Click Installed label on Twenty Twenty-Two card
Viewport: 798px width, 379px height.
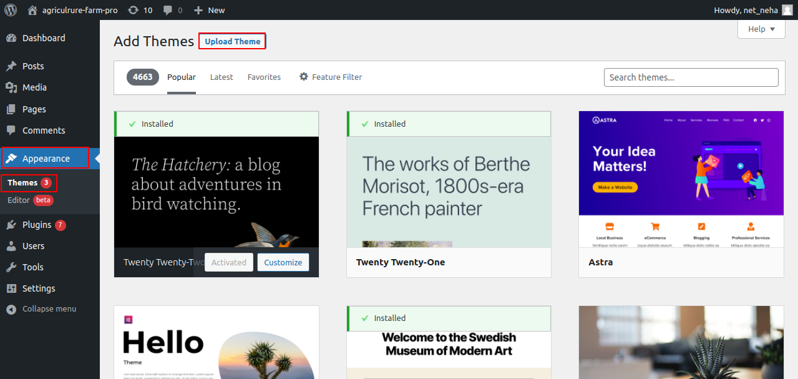157,124
